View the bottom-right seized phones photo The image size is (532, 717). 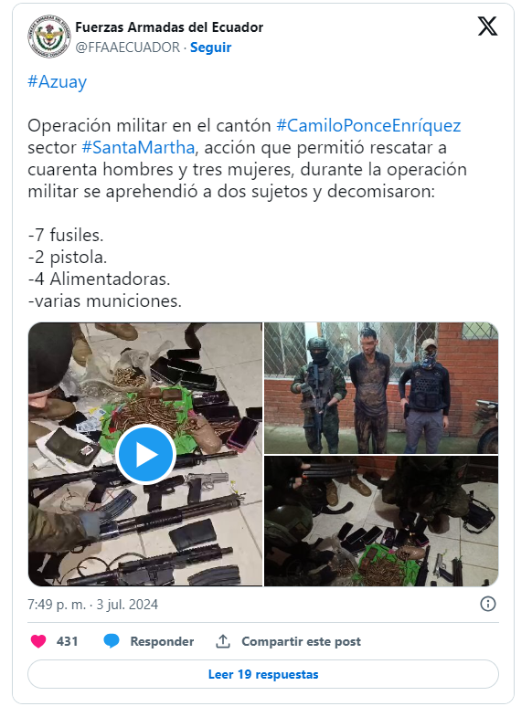click(381, 522)
